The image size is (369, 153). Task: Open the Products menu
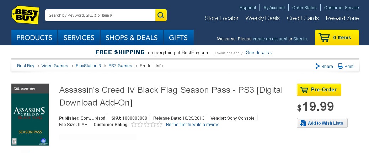coord(34,38)
